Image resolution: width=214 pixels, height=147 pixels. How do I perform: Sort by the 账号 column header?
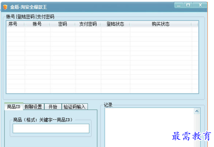pyautogui.click(x=37, y=24)
